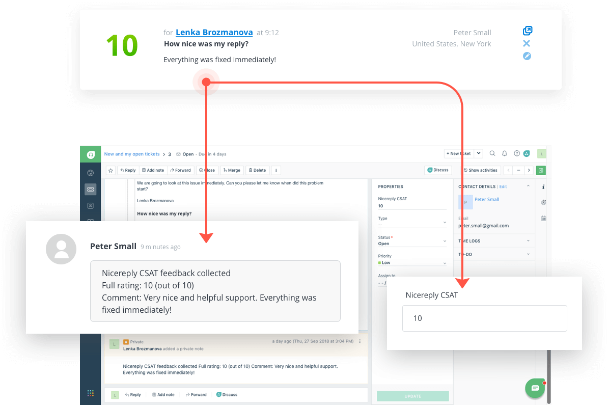The height and width of the screenshot is (405, 608).
Task: Open the Type dropdown in Properties
Action: [x=412, y=223]
